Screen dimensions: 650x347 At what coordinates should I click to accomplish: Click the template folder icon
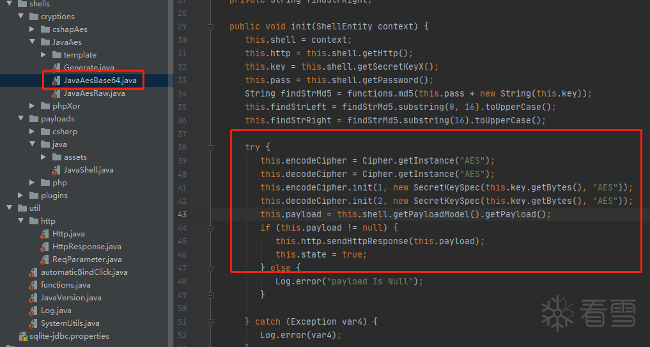[x=57, y=55]
